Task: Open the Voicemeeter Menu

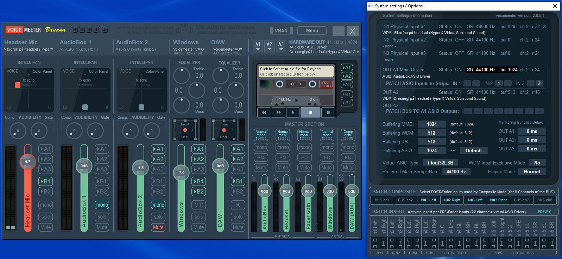Action: pyautogui.click(x=312, y=31)
